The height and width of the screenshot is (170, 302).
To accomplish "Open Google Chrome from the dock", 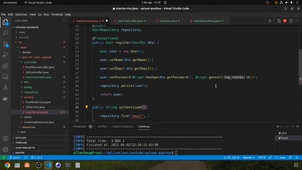I will tap(8, 165).
